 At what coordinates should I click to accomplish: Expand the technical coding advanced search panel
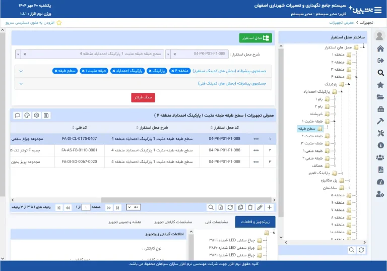21,83
